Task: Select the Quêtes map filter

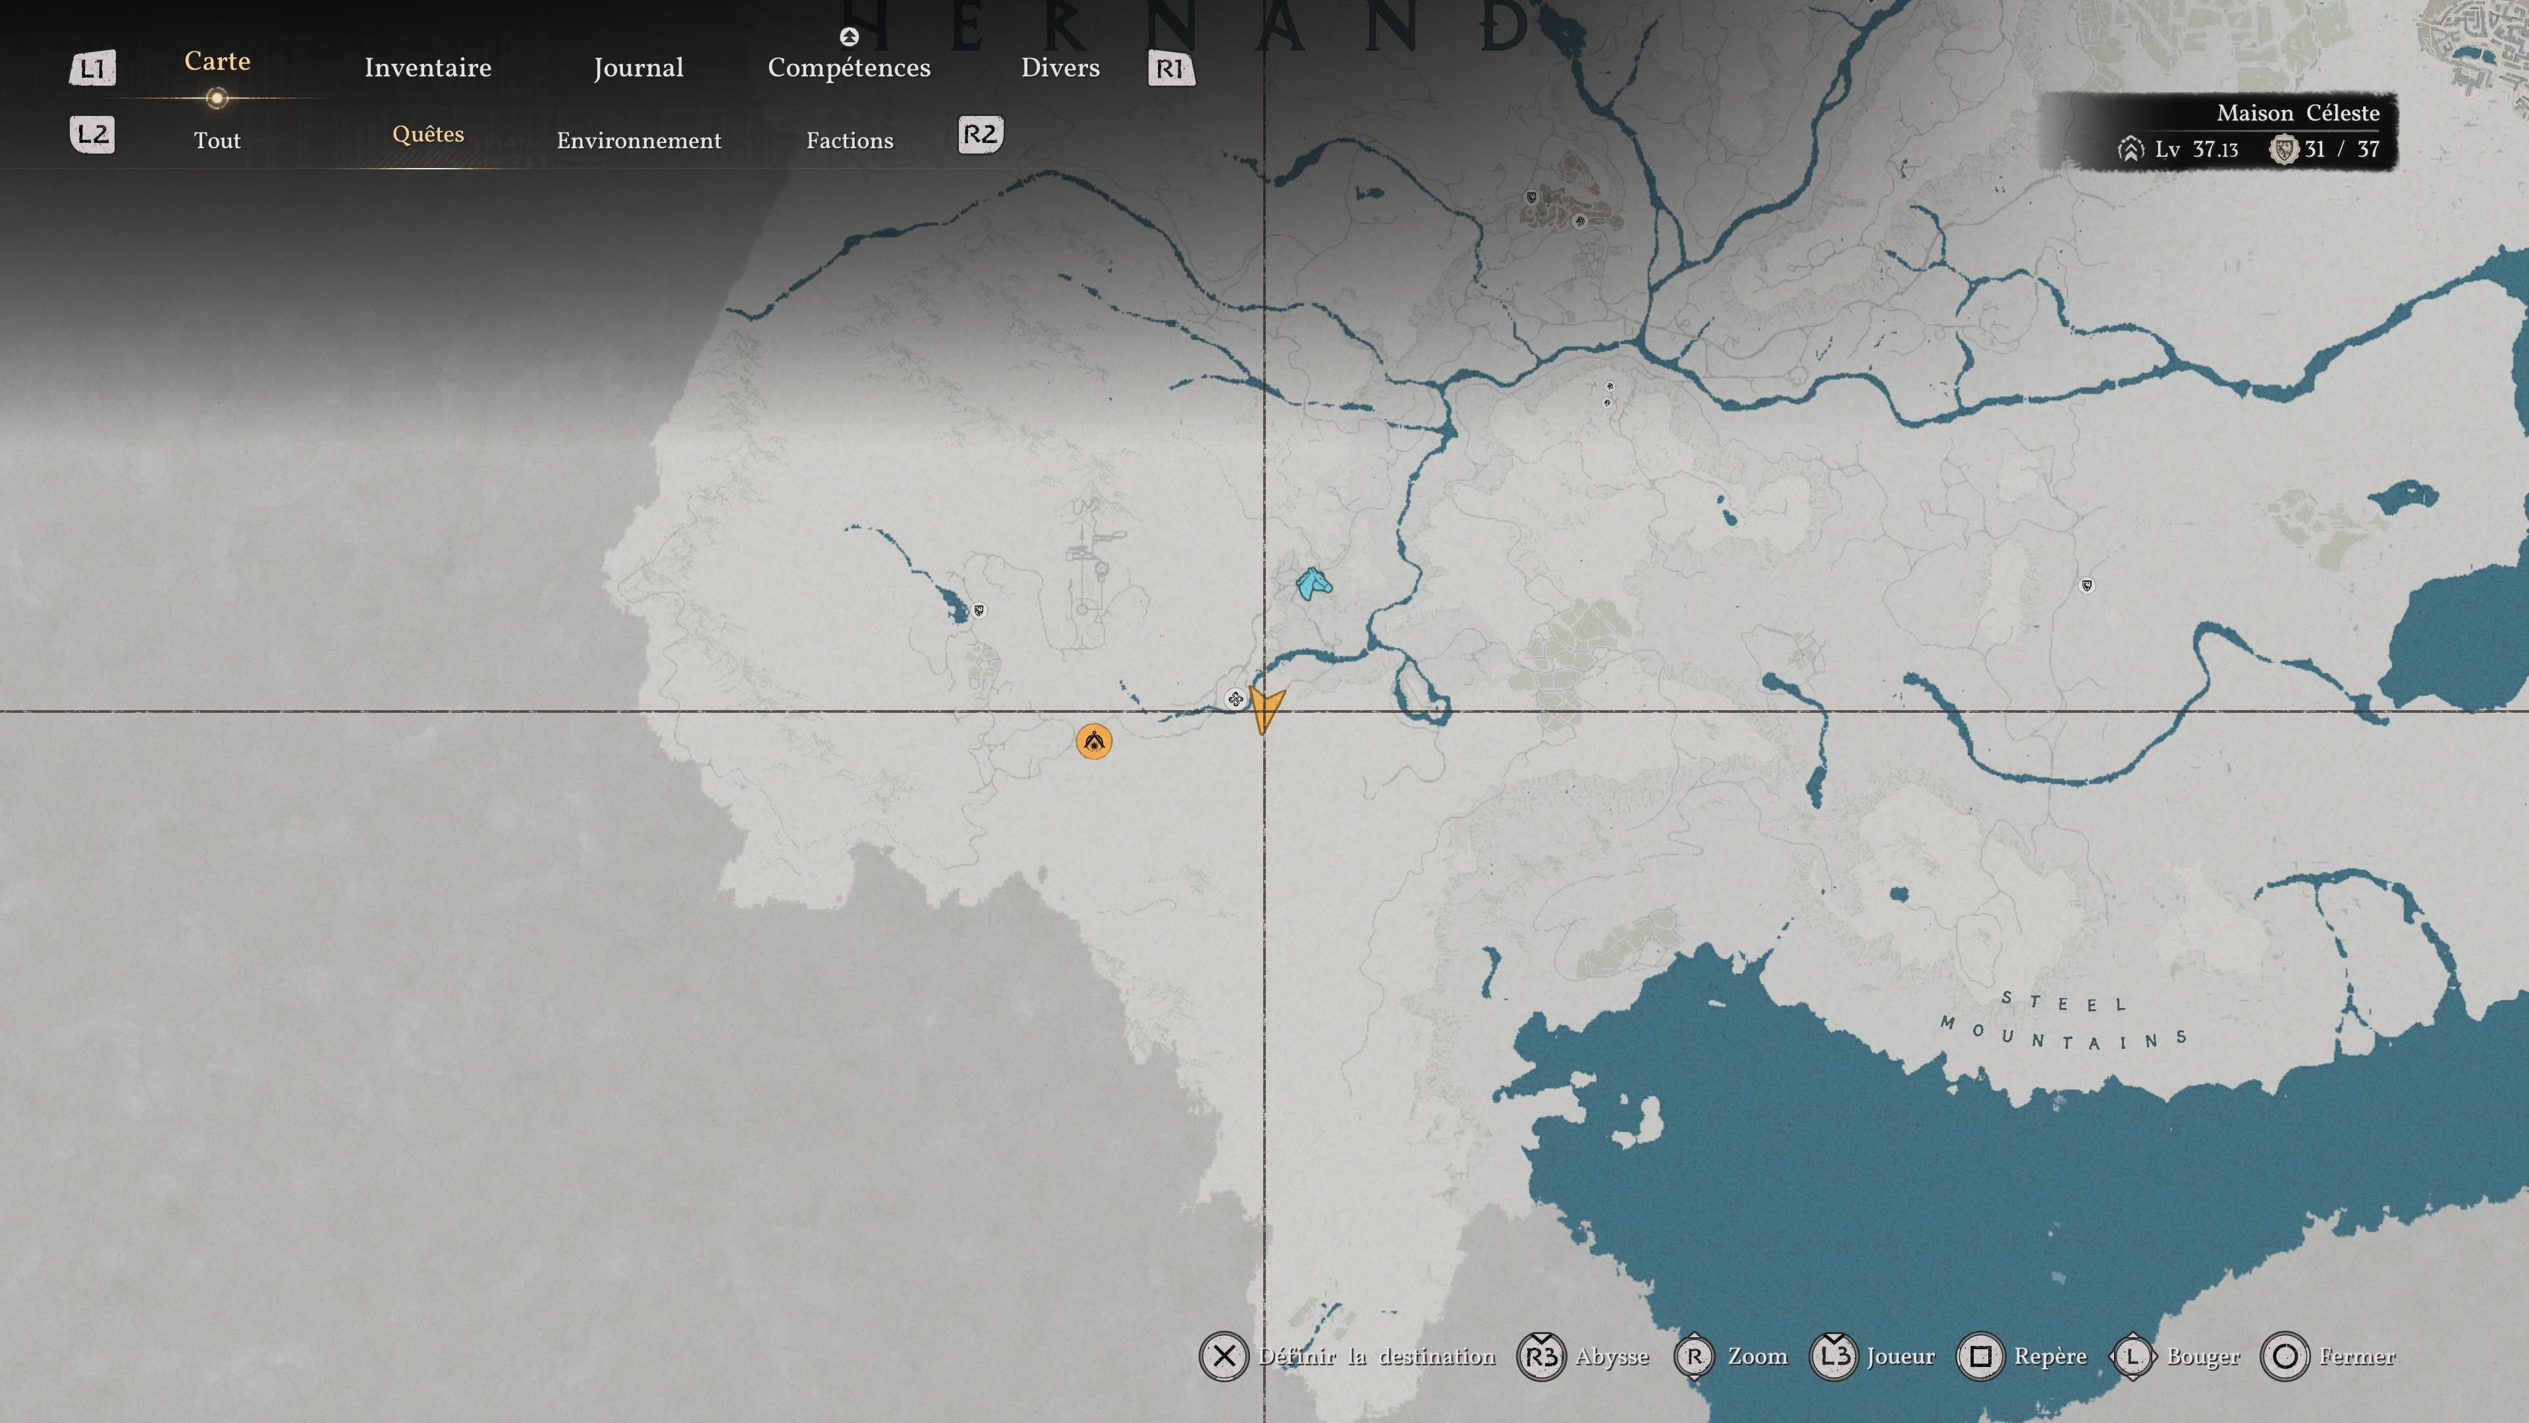Action: point(428,134)
